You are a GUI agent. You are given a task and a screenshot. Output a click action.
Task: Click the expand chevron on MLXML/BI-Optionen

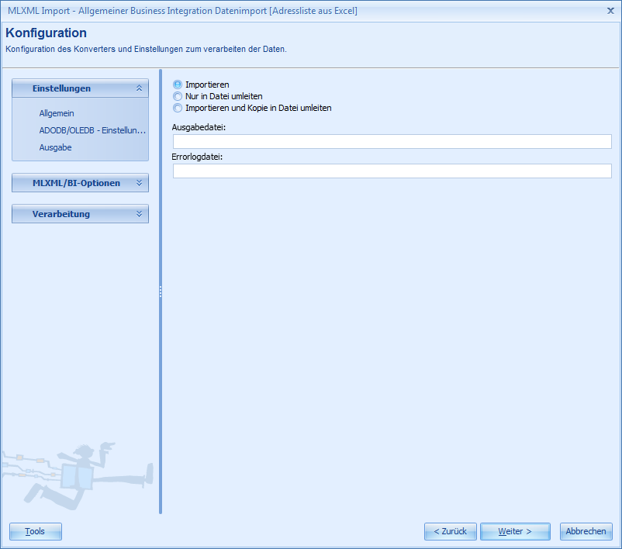click(140, 183)
